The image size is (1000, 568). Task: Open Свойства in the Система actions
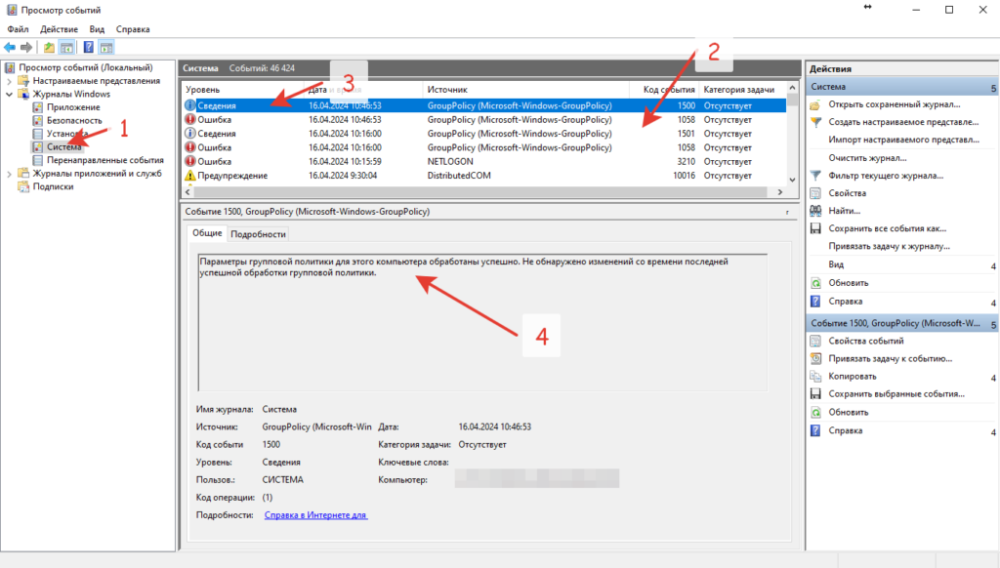click(847, 193)
